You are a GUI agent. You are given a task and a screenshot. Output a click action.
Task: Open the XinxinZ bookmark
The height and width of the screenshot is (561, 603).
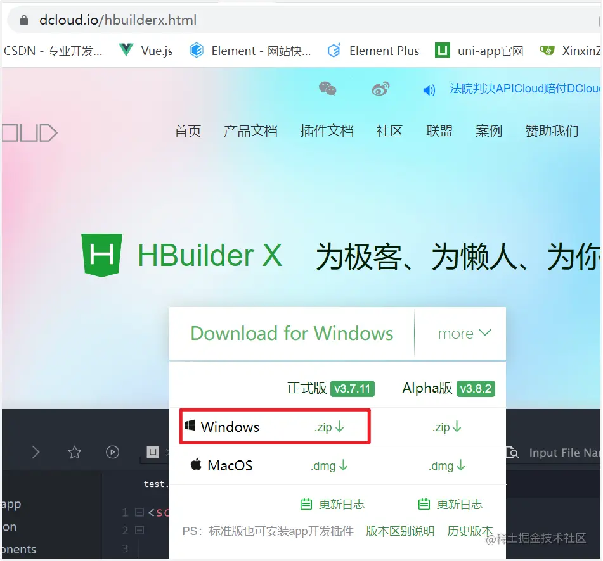click(570, 51)
